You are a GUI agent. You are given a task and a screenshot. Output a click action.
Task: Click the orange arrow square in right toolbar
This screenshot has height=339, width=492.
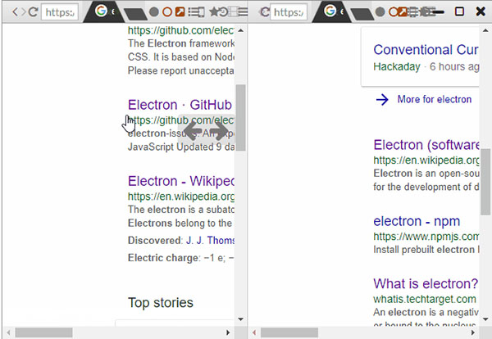pos(403,12)
